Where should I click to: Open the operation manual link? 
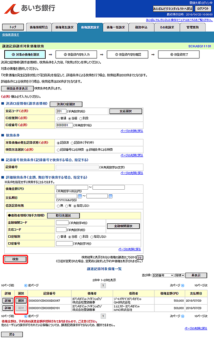click(179, 20)
